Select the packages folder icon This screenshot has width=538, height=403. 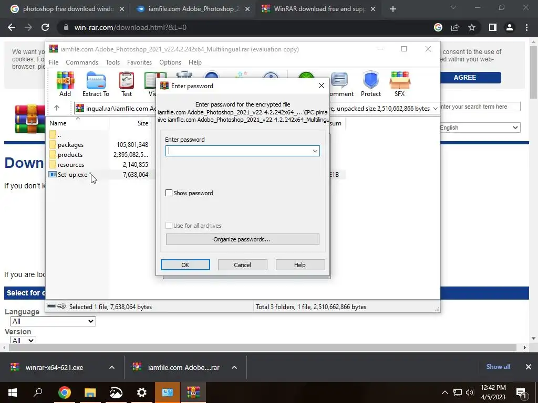point(53,145)
